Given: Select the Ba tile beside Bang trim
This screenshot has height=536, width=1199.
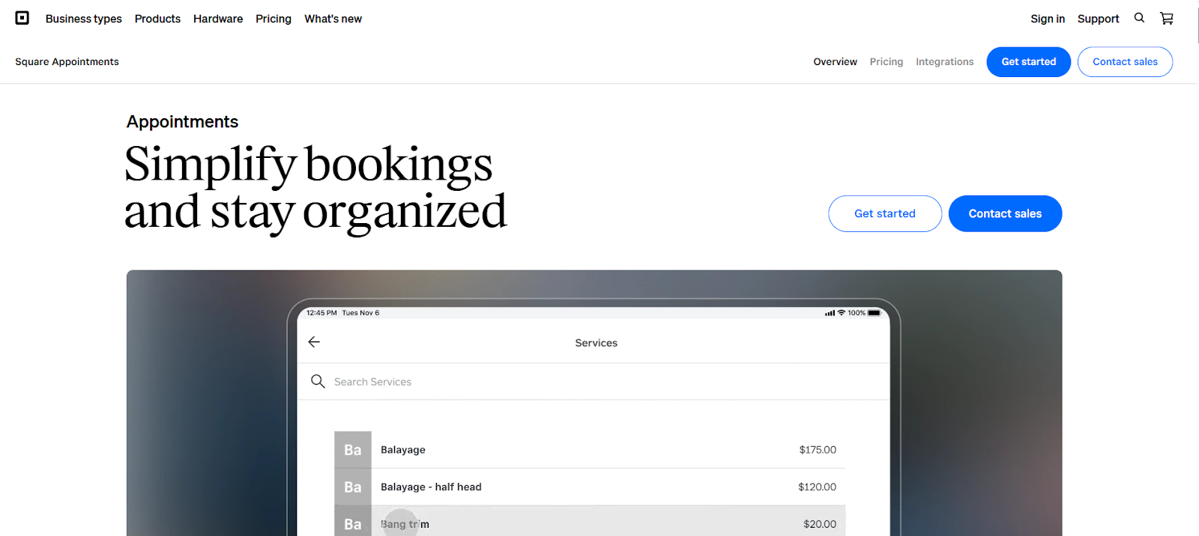Looking at the screenshot, I should click(353, 521).
